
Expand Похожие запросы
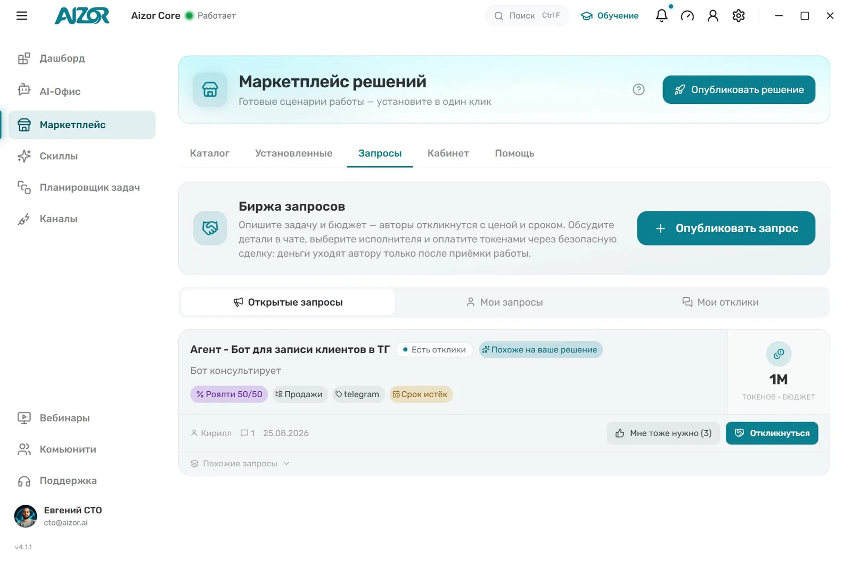point(240,464)
